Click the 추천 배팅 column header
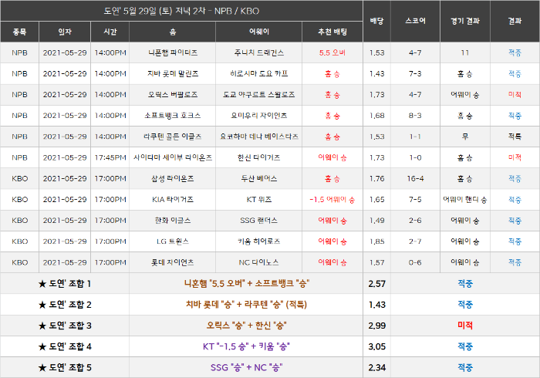Image resolution: width=540 pixels, height=378 pixels. [x=332, y=32]
